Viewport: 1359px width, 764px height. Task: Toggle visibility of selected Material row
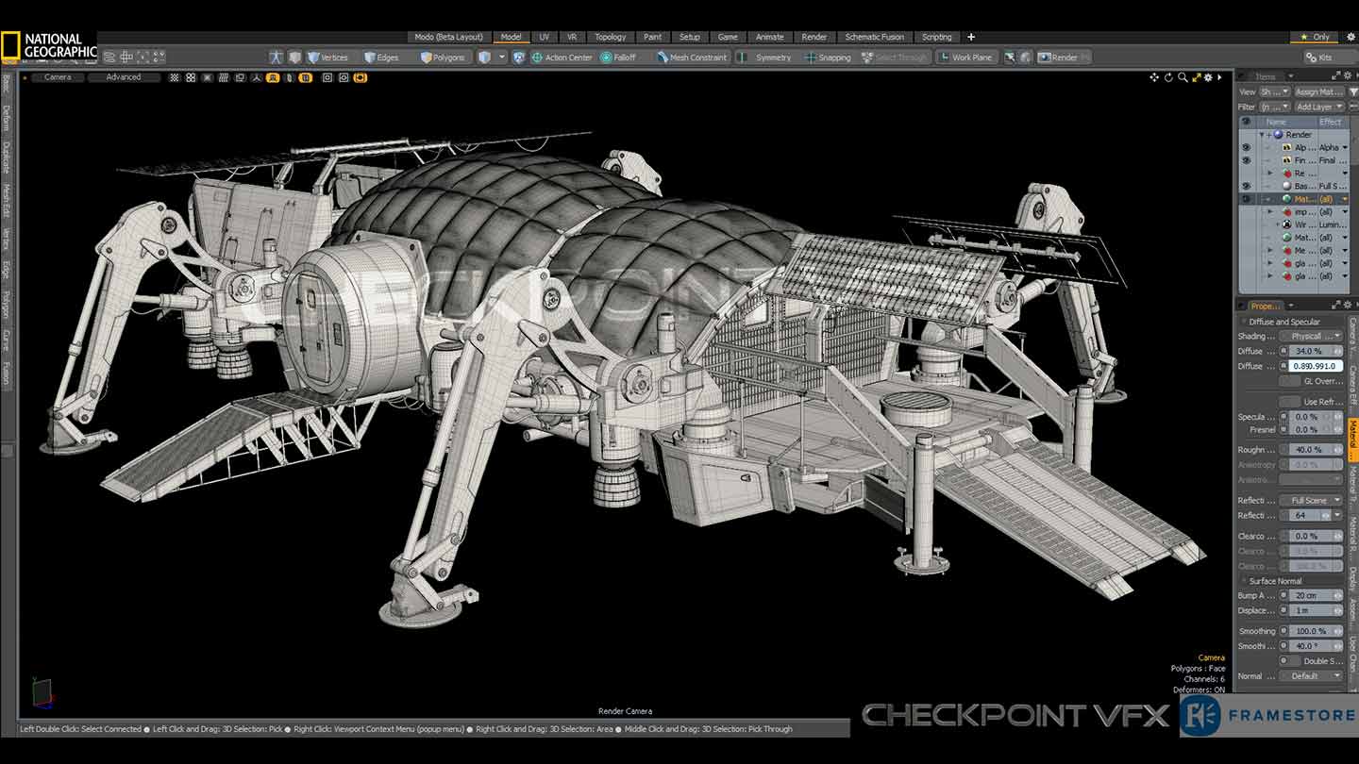point(1246,199)
